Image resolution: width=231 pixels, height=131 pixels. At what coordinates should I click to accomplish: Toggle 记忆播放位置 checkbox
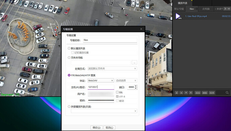73,53
